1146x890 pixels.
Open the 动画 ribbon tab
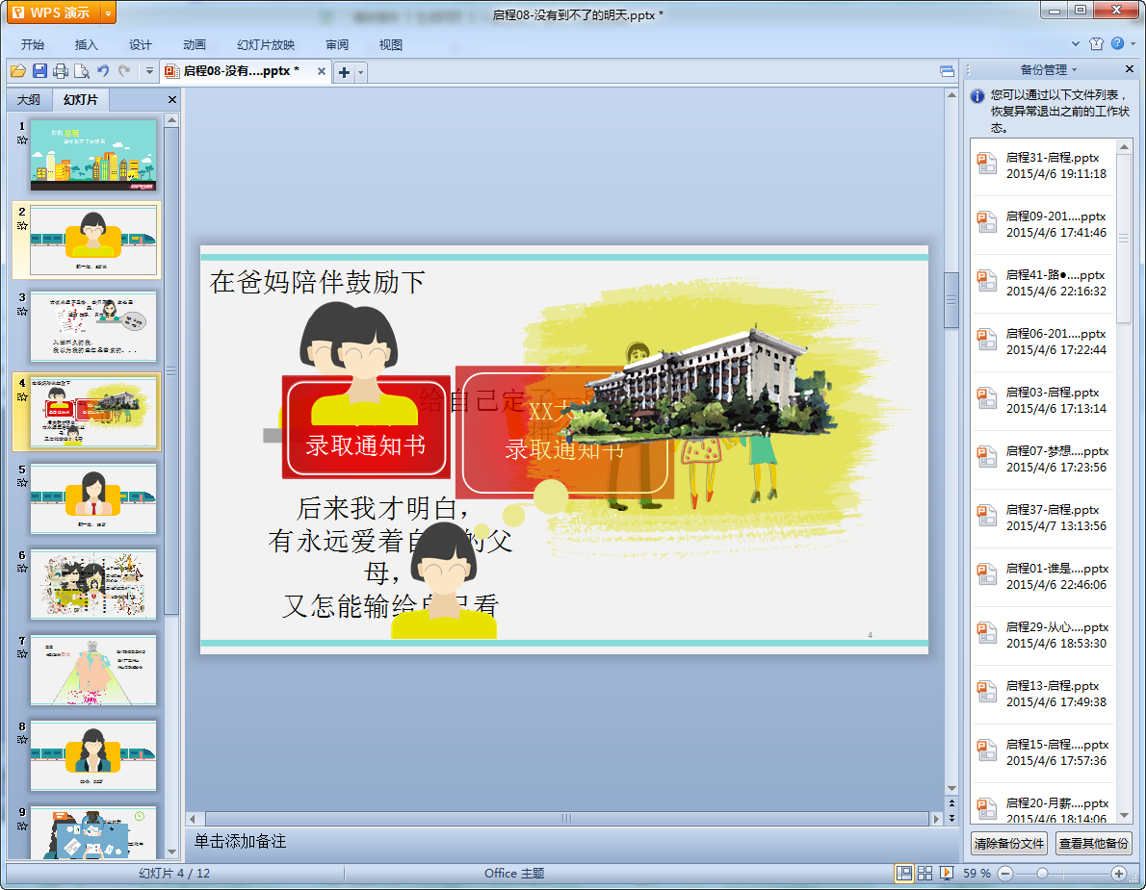(x=195, y=44)
